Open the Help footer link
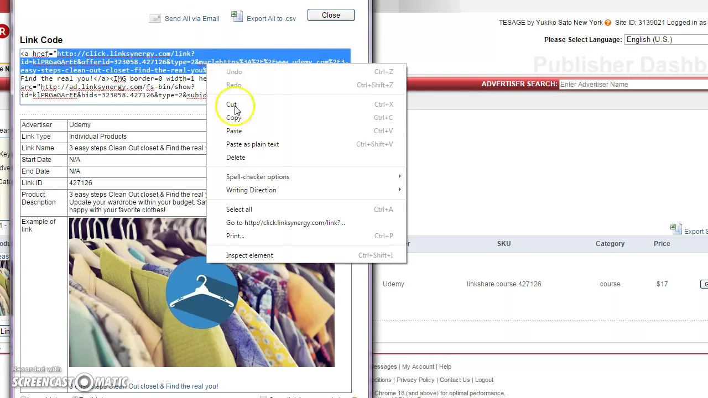Image resolution: width=708 pixels, height=398 pixels. pos(445,367)
